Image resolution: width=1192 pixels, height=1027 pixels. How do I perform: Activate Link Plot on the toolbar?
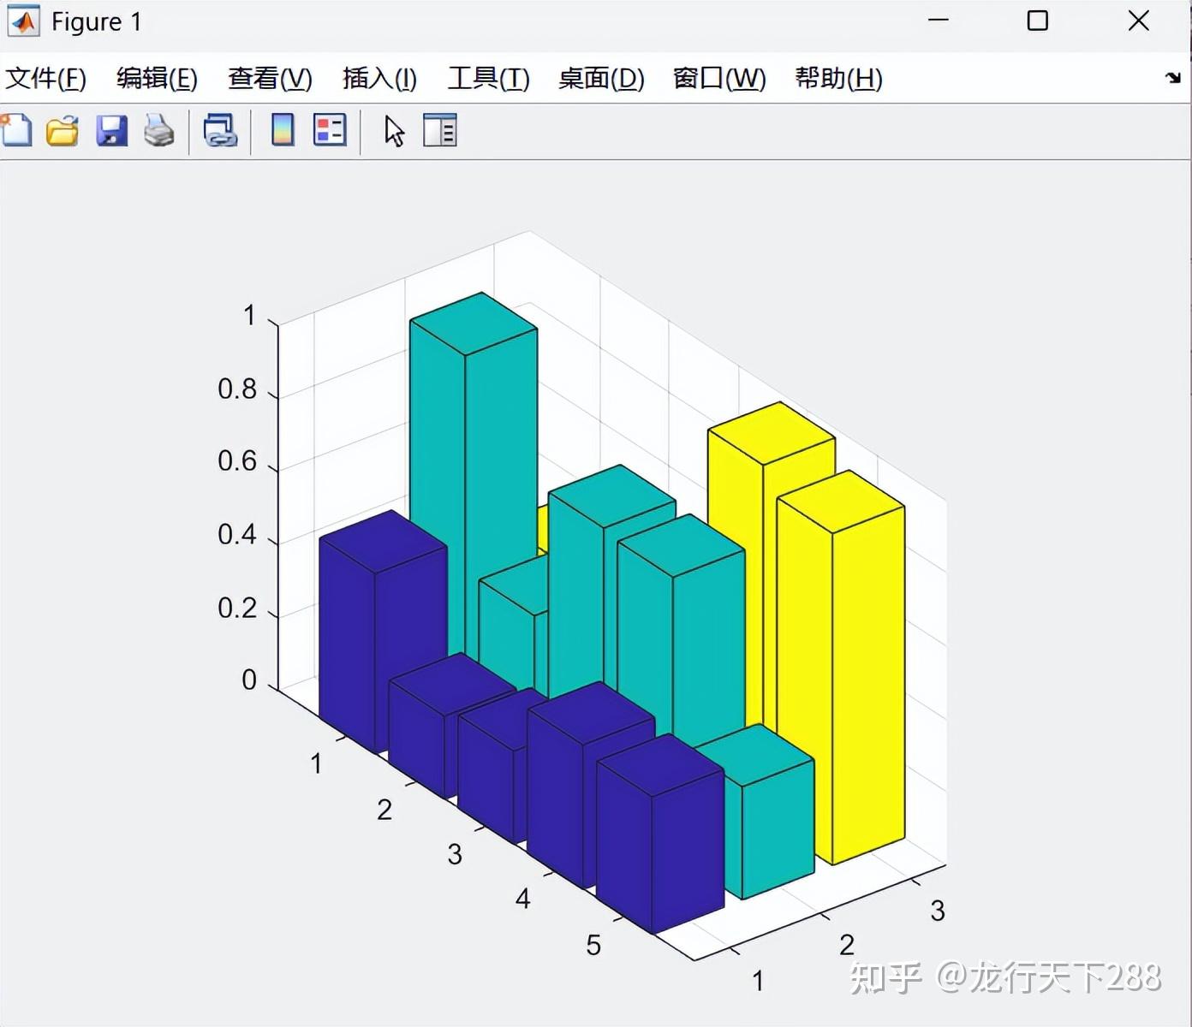220,130
